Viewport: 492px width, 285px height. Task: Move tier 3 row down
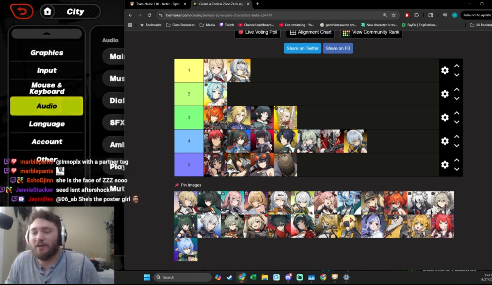[x=457, y=122]
